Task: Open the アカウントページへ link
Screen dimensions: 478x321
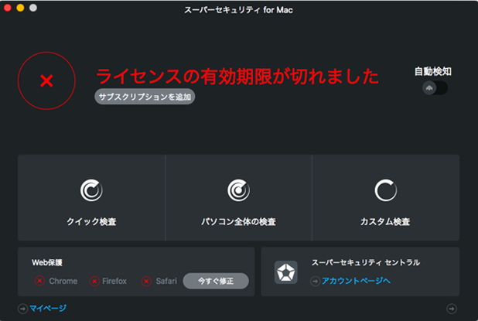Action: pos(356,281)
